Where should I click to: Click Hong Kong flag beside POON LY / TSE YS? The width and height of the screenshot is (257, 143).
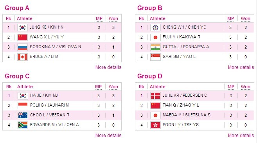click(x=155, y=125)
